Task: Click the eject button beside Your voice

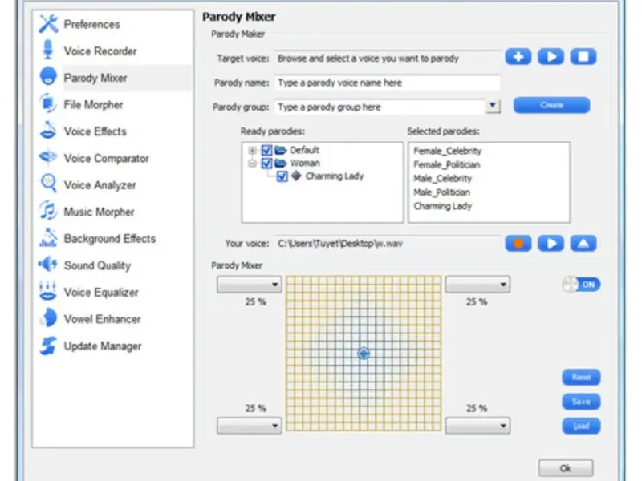Action: [x=583, y=243]
